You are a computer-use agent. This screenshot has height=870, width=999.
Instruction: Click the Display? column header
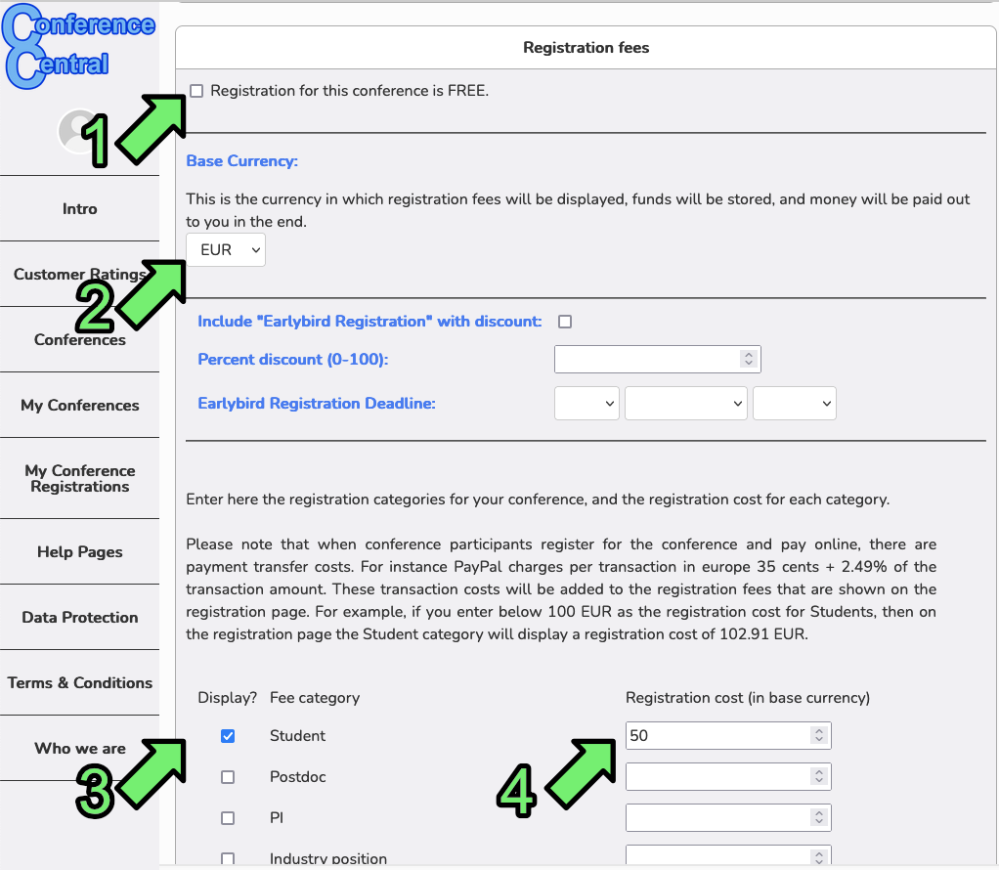point(228,698)
